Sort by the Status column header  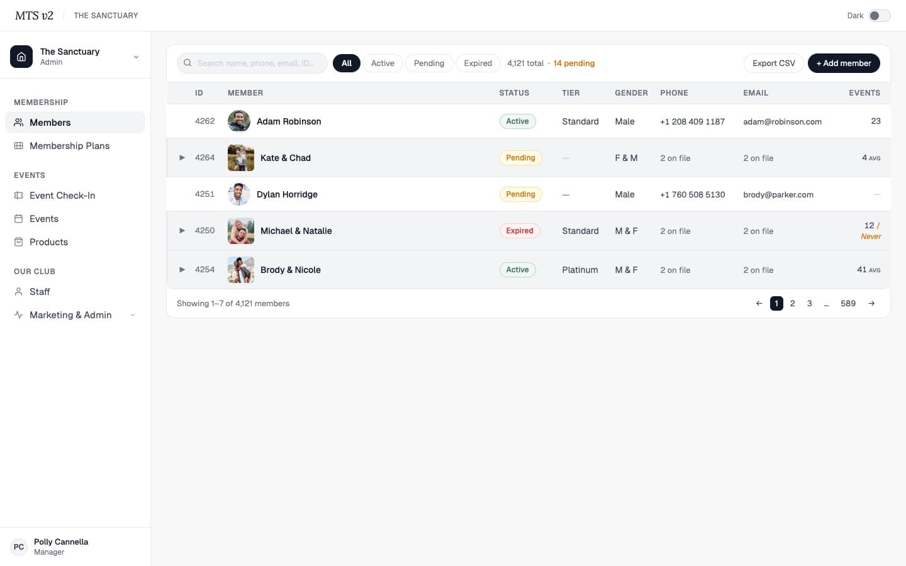(x=514, y=93)
